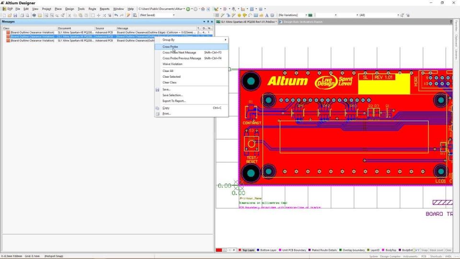460x259 pixels.
Task: Click the Redo arrow icon
Action: coord(122,15)
